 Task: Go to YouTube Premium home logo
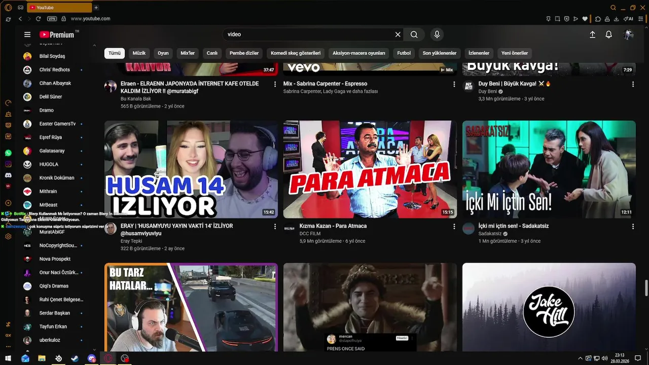pyautogui.click(x=57, y=34)
